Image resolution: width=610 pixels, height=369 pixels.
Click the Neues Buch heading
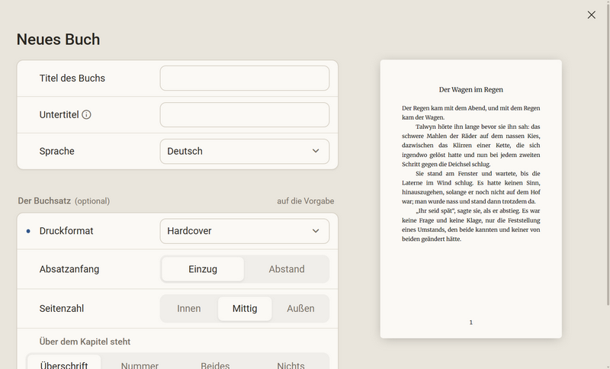[59, 40]
